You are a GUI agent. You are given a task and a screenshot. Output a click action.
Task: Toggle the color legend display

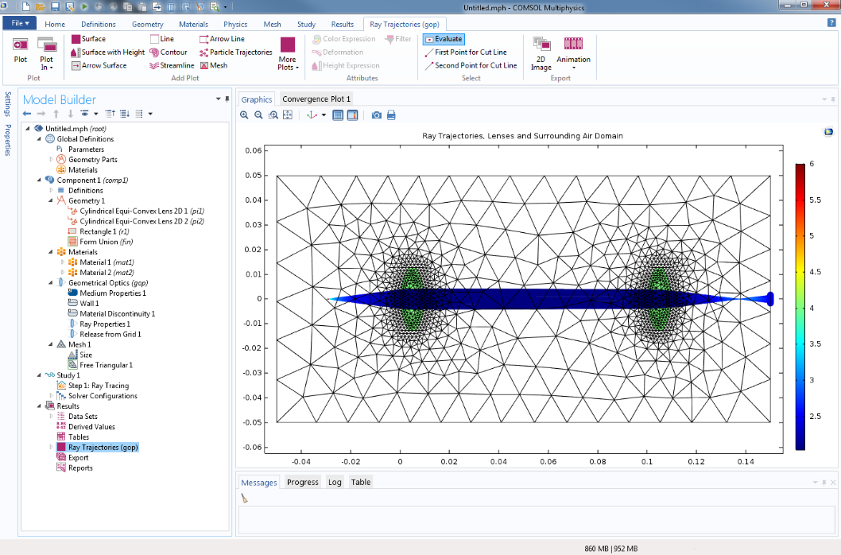[352, 114]
